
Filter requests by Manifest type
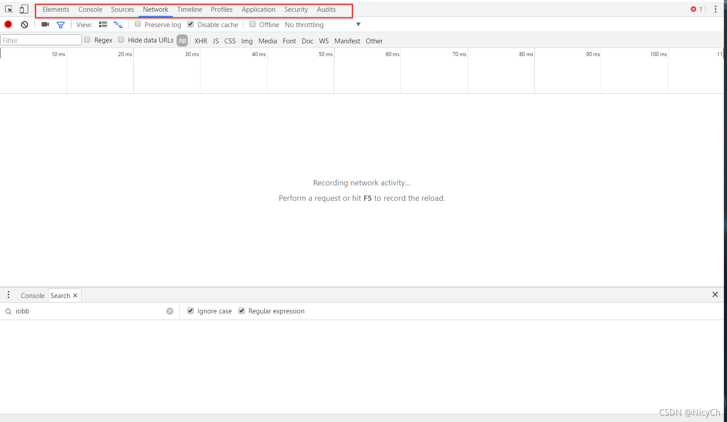point(347,41)
